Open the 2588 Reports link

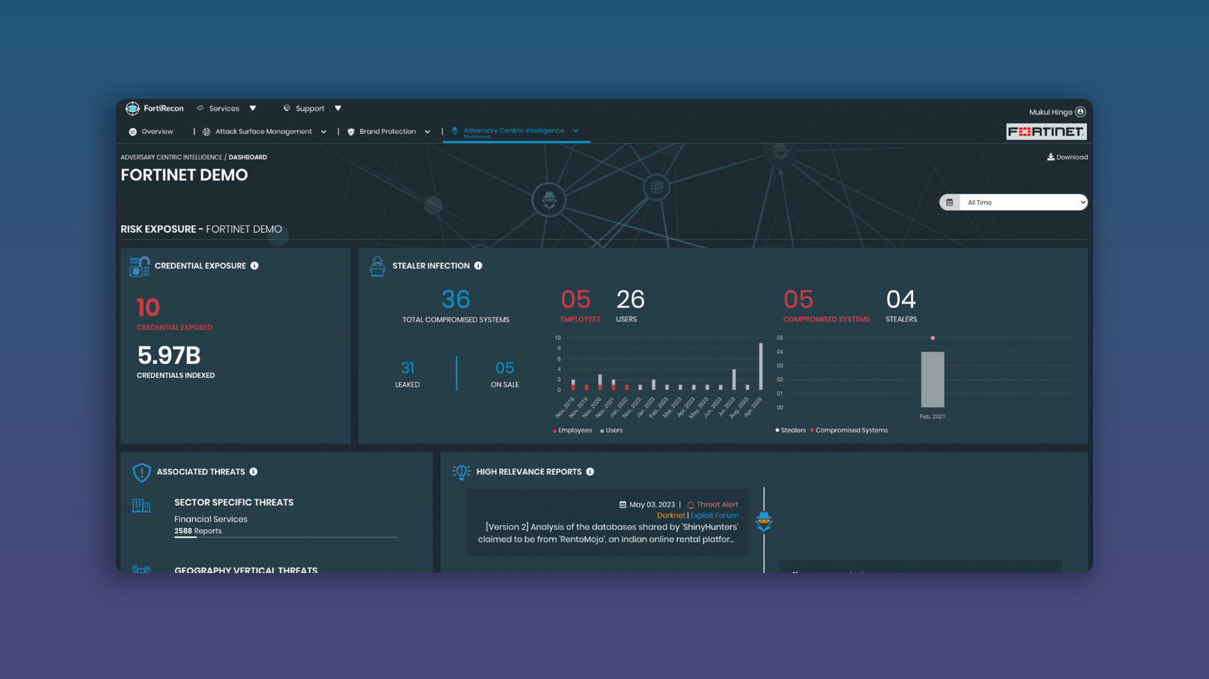198,531
